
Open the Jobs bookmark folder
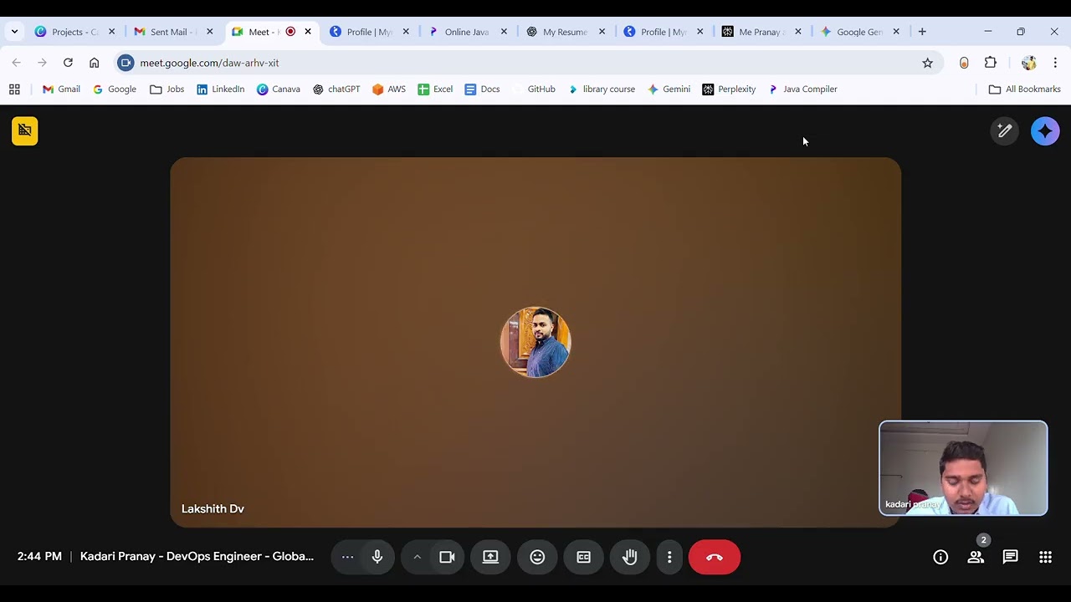click(167, 89)
